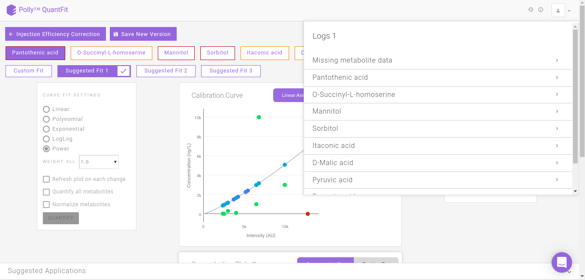Viewport: 585px width, 280px height.
Task: Click checkmark icon on Suggested Fit 1
Action: (124, 71)
